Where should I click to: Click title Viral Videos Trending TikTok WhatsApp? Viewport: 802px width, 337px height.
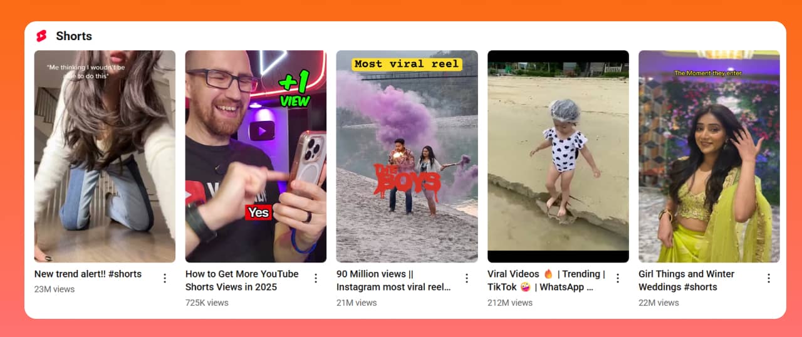pos(546,281)
